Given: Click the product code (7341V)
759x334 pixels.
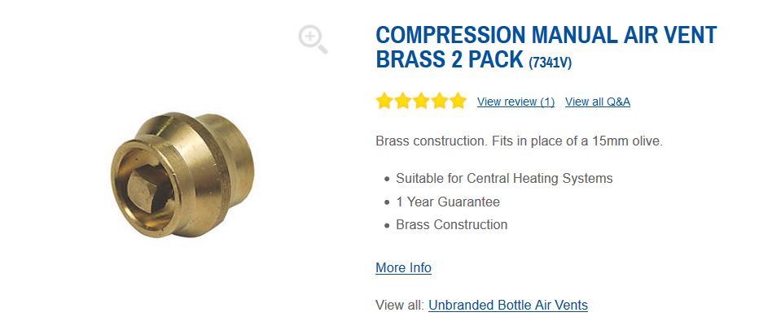Looking at the screenshot, I should click(x=555, y=63).
